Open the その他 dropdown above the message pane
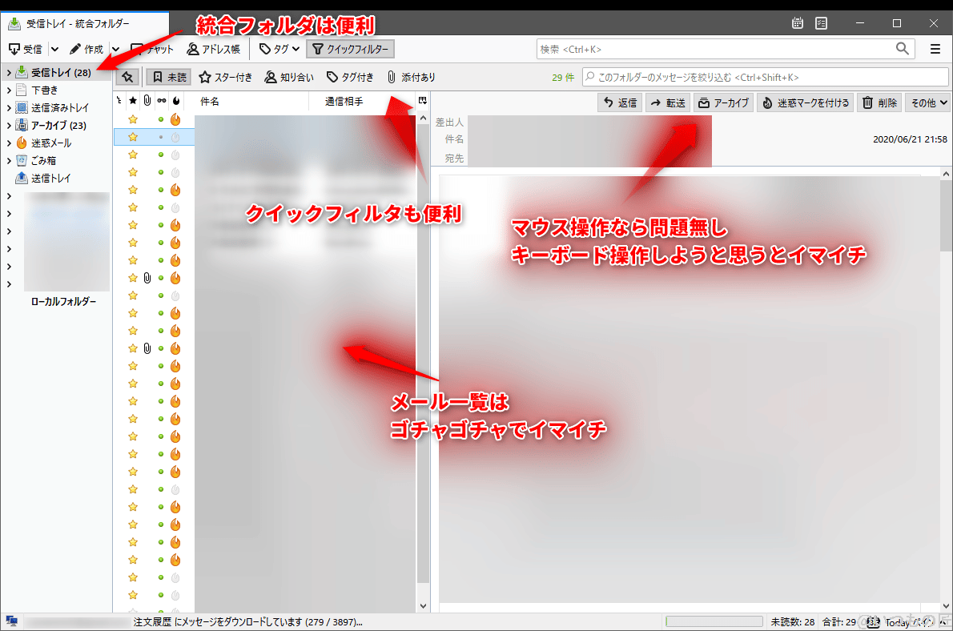Viewport: 953px width, 631px height. [x=927, y=102]
